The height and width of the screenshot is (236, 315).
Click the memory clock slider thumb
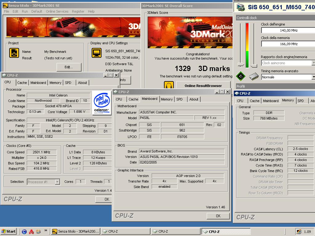click(254, 66)
